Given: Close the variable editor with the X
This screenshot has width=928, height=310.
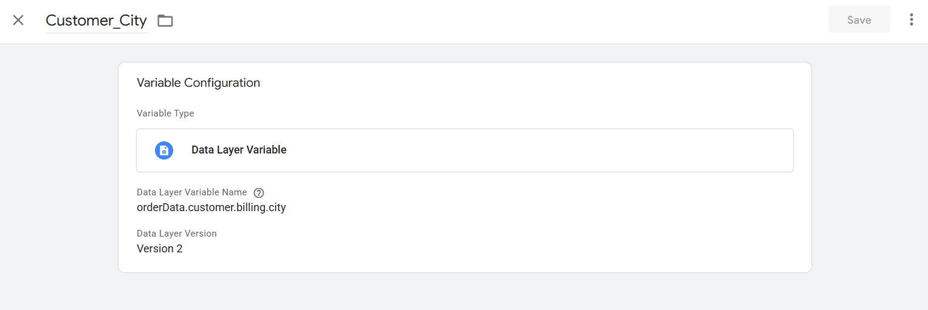Looking at the screenshot, I should [x=18, y=20].
